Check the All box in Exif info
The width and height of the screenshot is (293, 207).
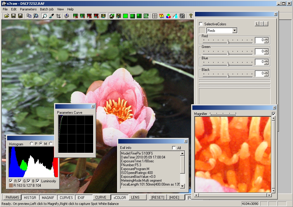(x=174, y=148)
